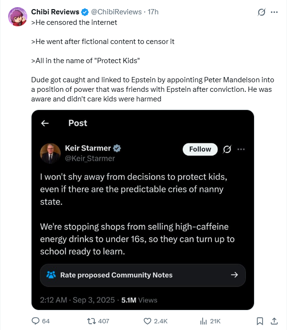Click the reply comment icon
Image resolution: width=287 pixels, height=330 pixels.
(35, 321)
